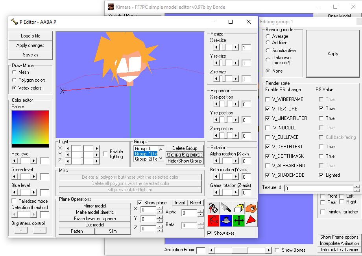Click Animation Frame slider in Kimera window
The width and height of the screenshot is (362, 256).
(x=240, y=250)
